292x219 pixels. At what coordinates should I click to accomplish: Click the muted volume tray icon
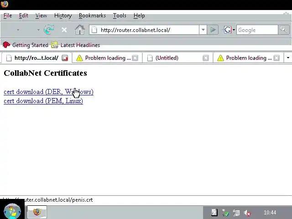[247, 213]
